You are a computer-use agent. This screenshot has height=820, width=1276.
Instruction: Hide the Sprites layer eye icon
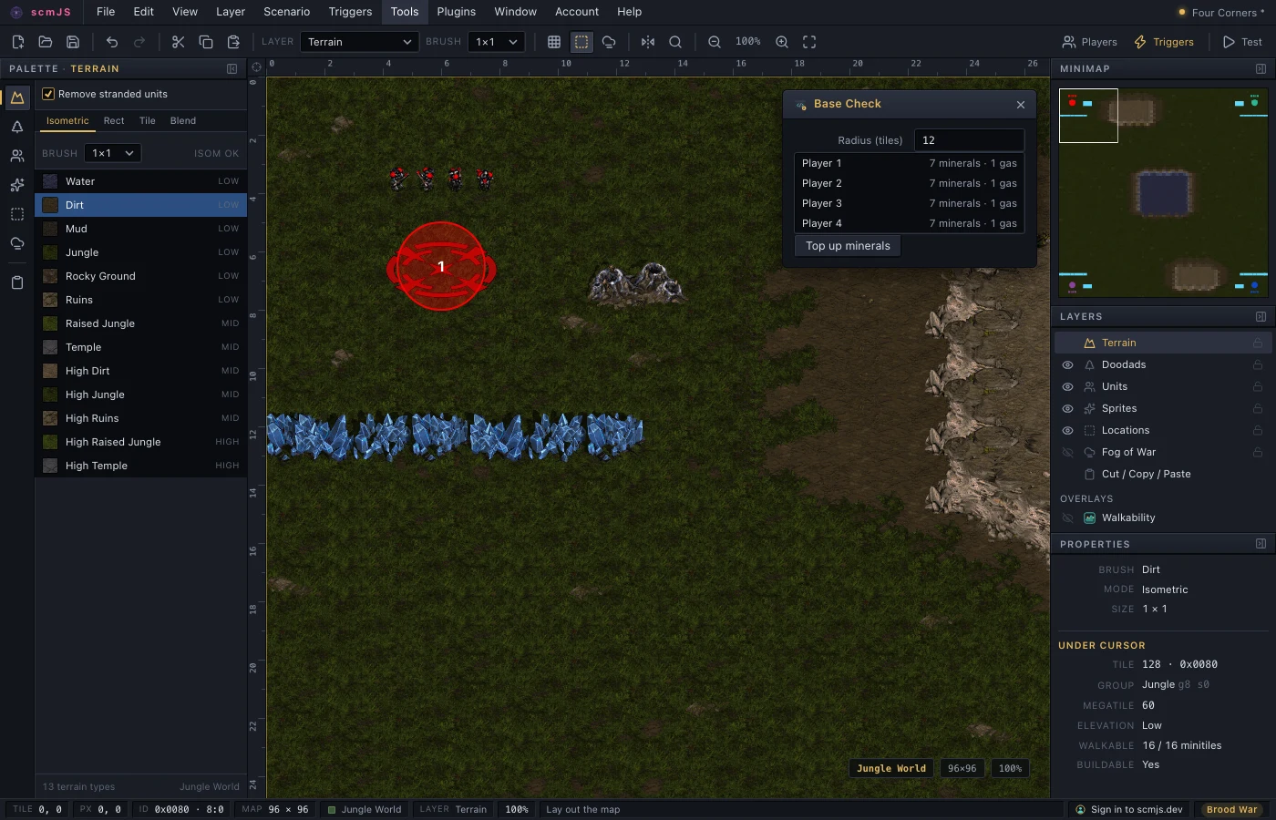(x=1067, y=408)
